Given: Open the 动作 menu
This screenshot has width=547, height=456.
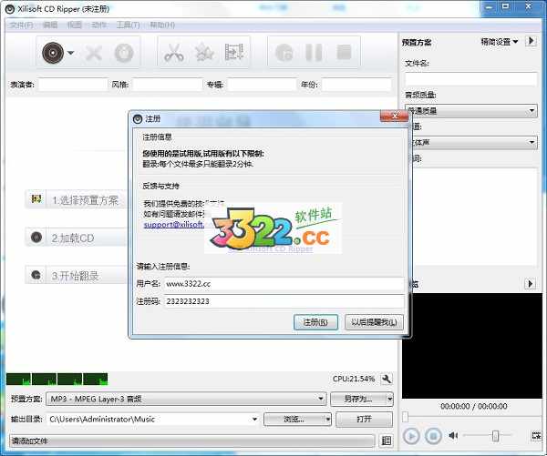Looking at the screenshot, I should 99,25.
